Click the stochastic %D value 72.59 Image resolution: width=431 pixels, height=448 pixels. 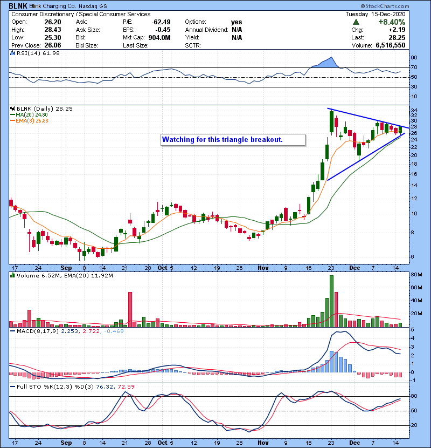point(126,386)
